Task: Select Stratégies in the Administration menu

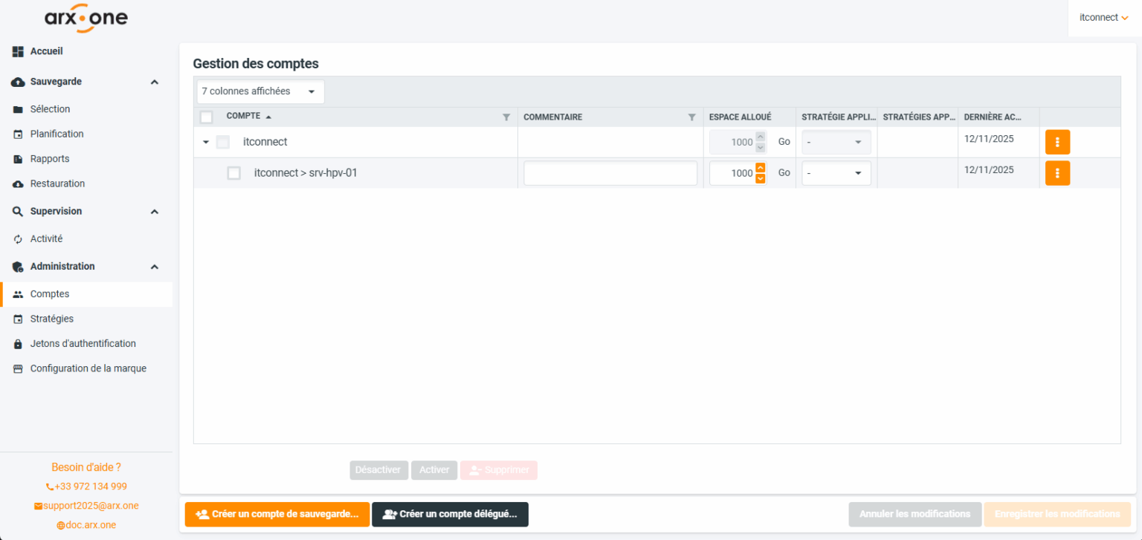Action: [x=50, y=318]
